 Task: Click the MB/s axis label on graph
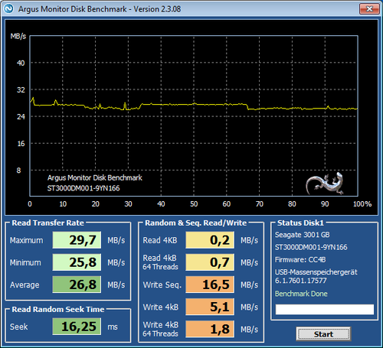[18, 36]
